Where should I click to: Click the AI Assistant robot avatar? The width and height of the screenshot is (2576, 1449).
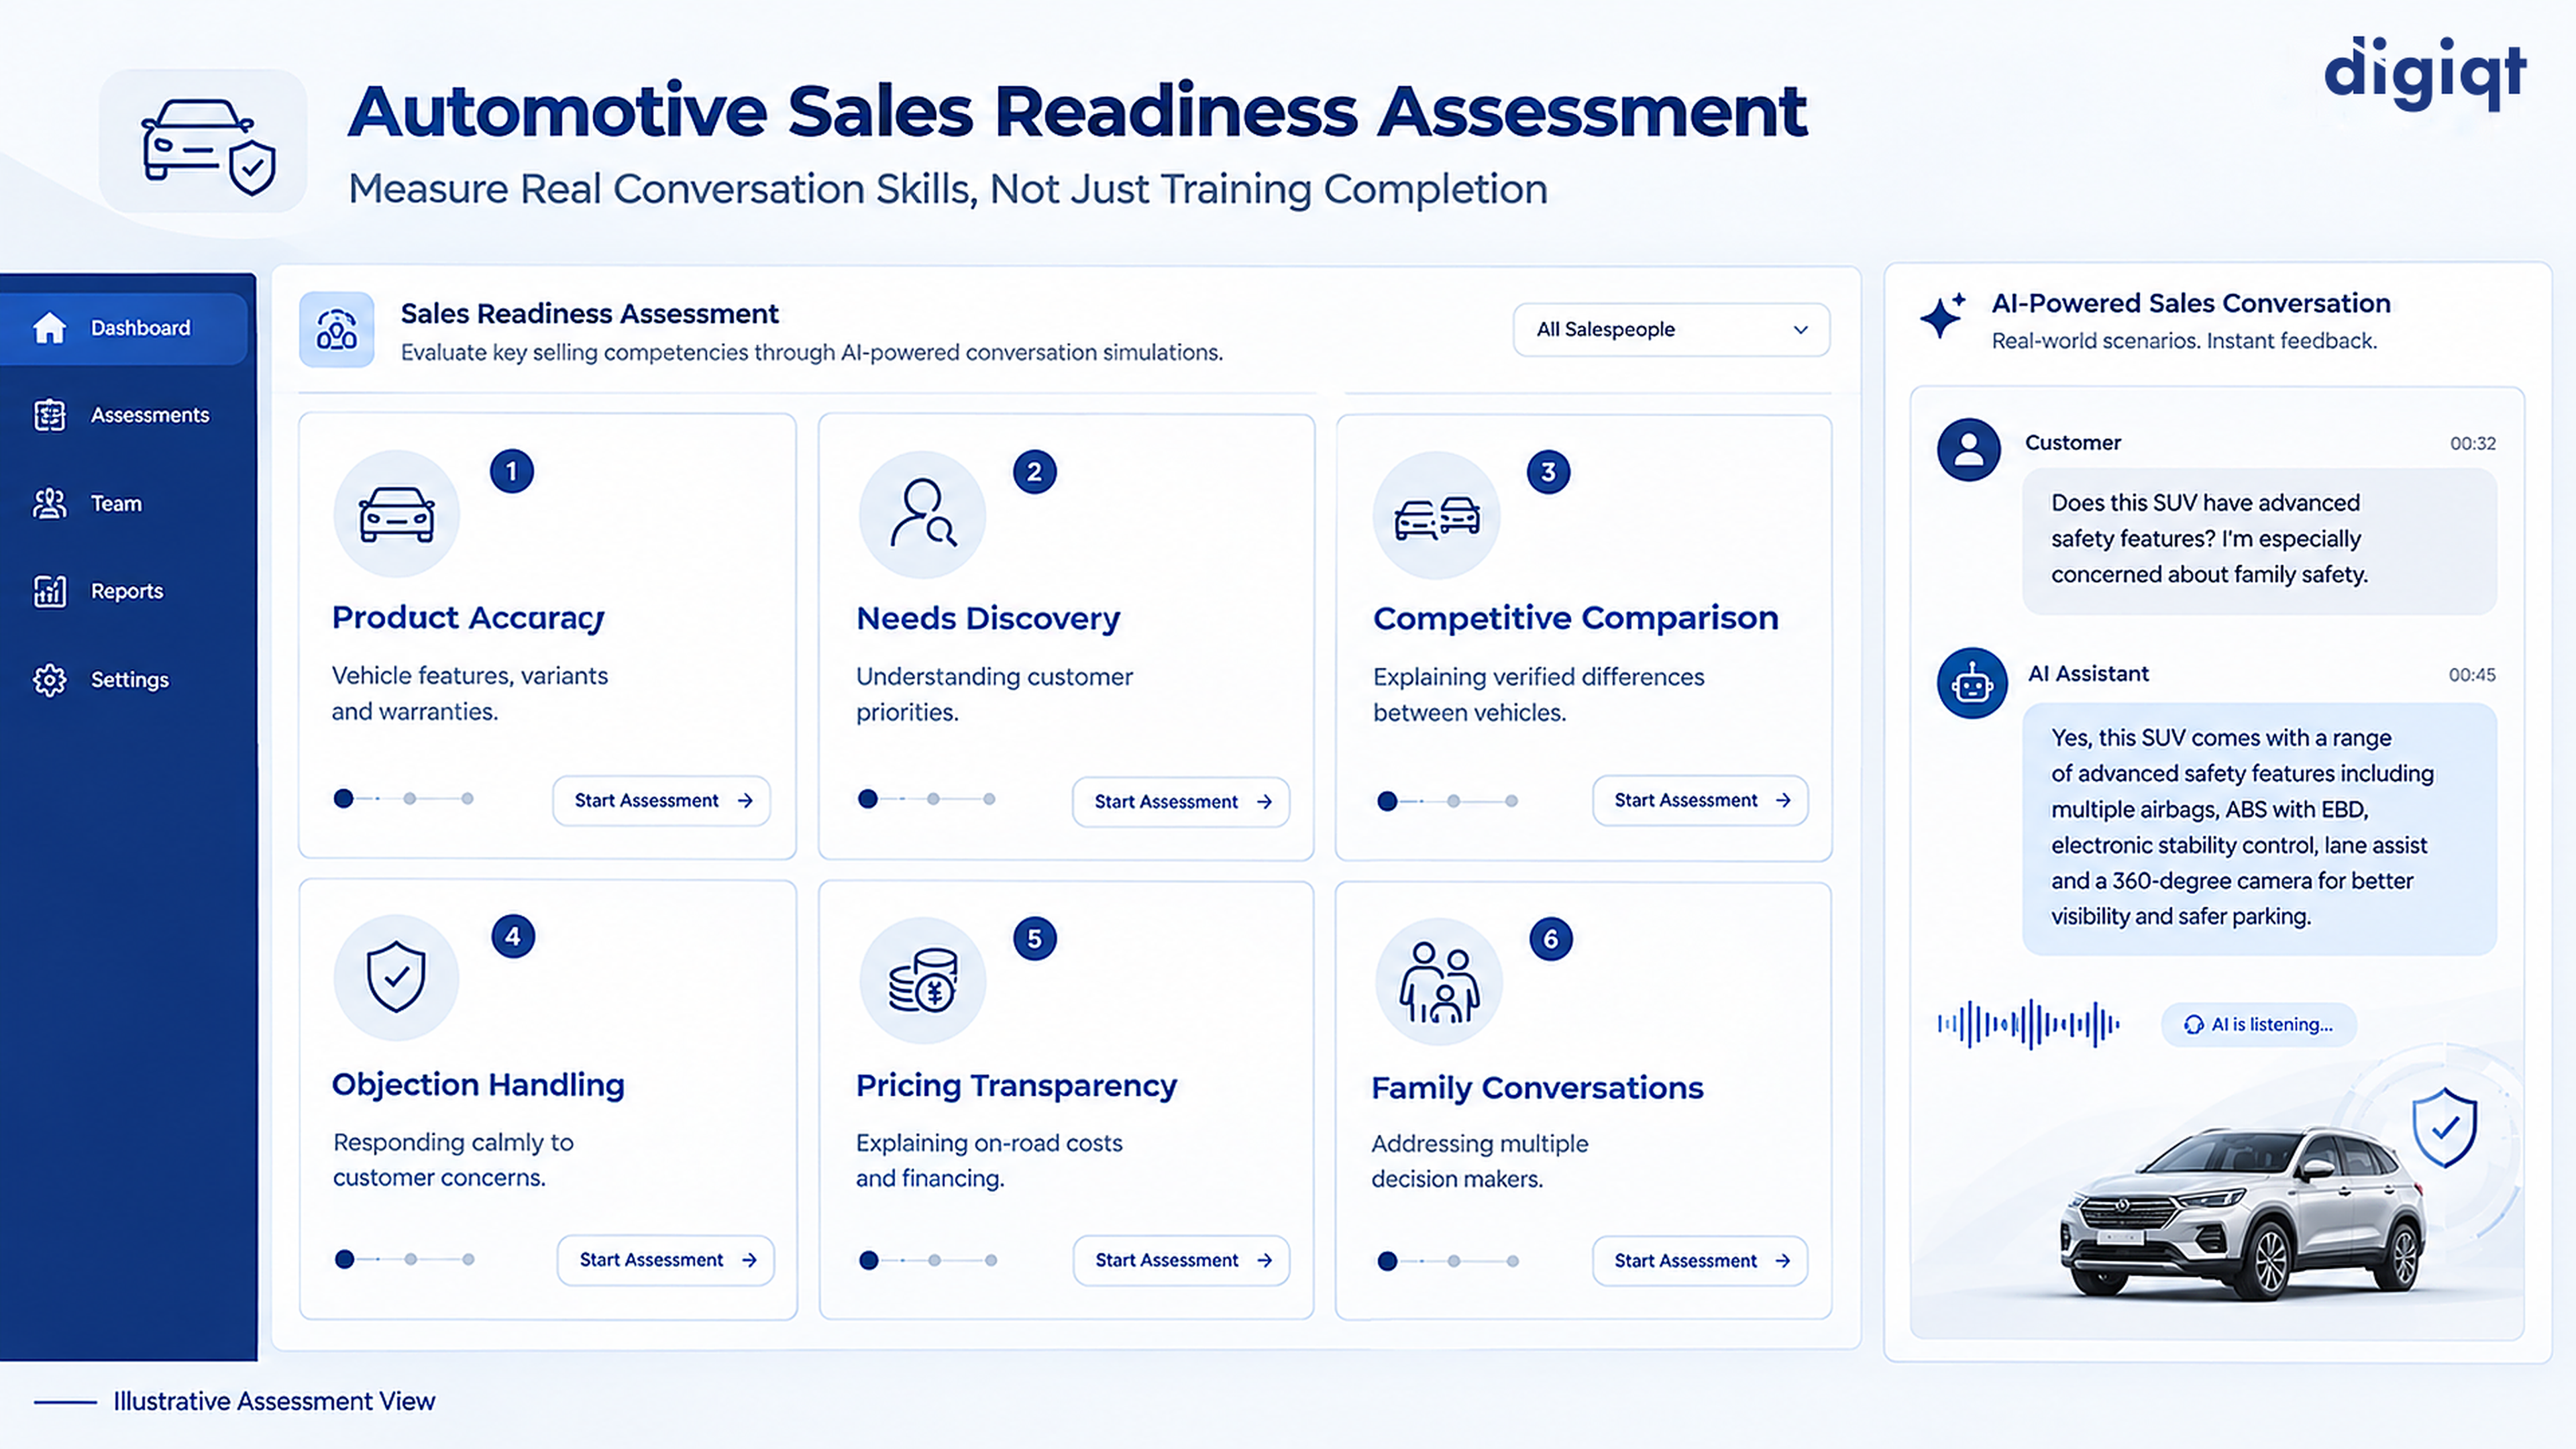click(x=1972, y=684)
